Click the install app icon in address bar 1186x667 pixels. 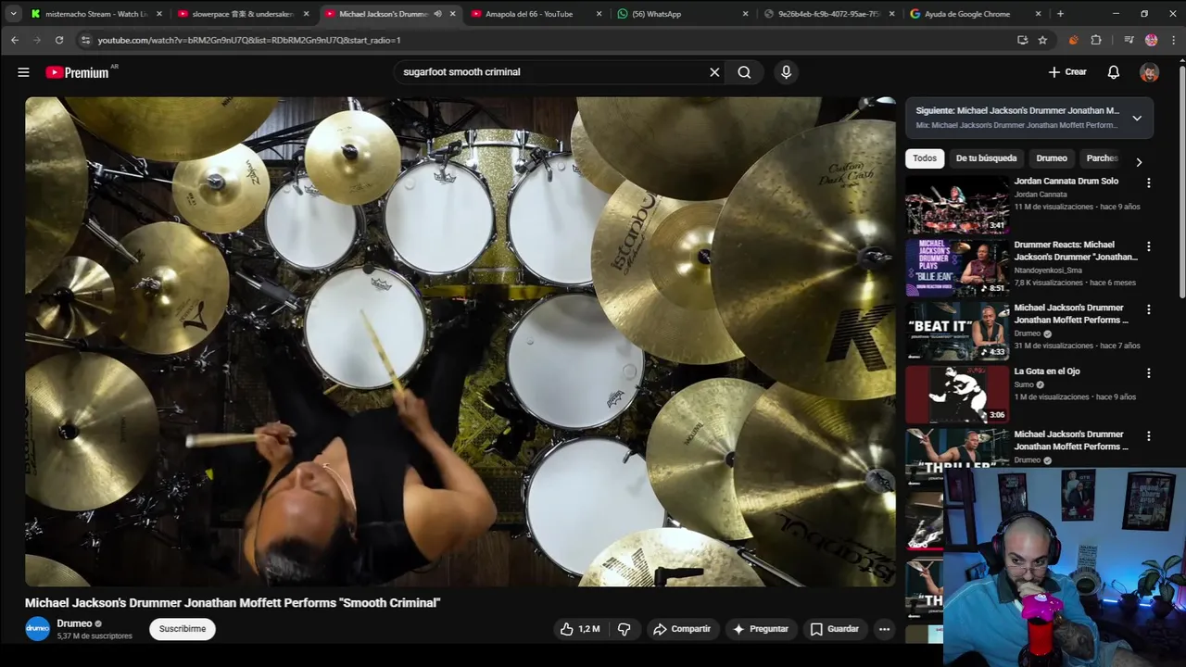tap(1022, 40)
